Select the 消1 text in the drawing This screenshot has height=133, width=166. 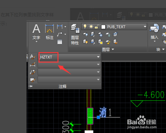click(105, 112)
